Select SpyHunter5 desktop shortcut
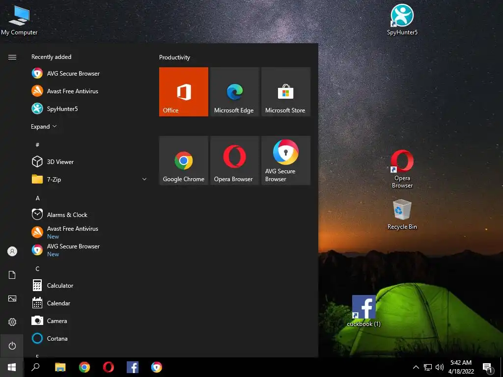 coord(402,19)
